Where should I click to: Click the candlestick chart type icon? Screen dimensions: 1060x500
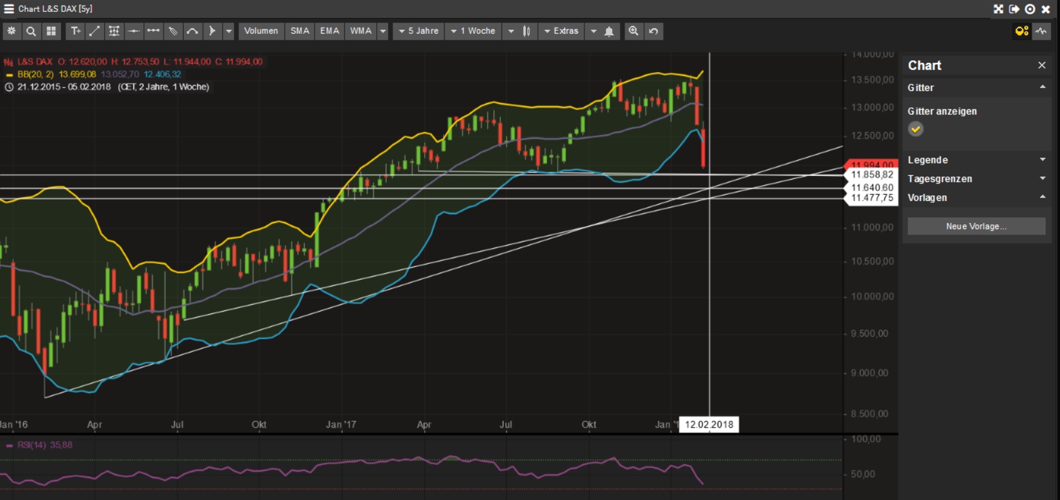point(527,31)
